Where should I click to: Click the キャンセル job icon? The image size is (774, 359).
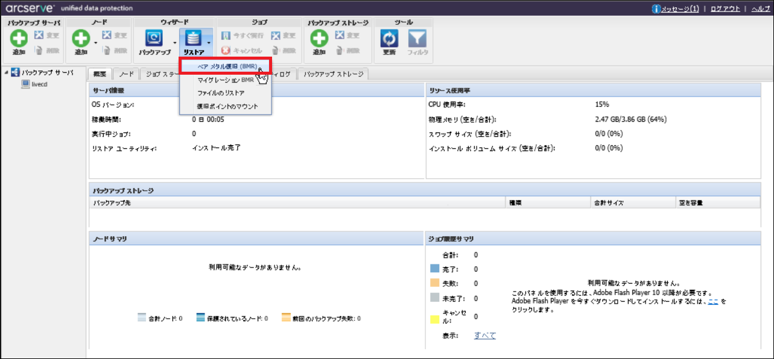tap(226, 51)
